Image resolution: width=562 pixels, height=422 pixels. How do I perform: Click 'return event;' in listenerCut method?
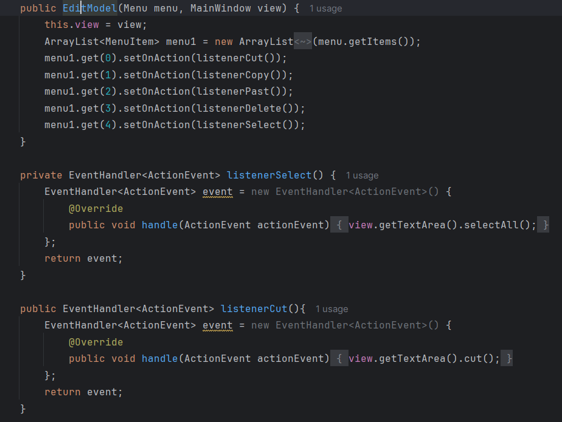pos(83,392)
